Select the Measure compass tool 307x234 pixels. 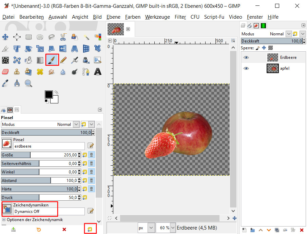(17, 83)
